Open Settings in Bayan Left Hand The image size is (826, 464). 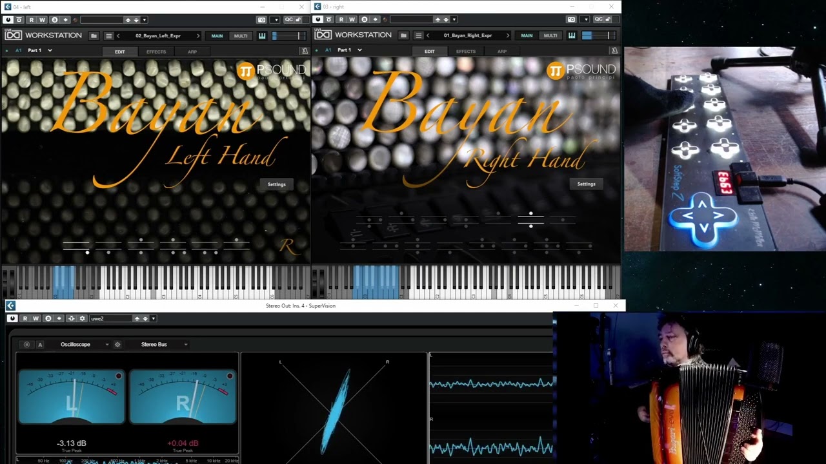click(277, 184)
